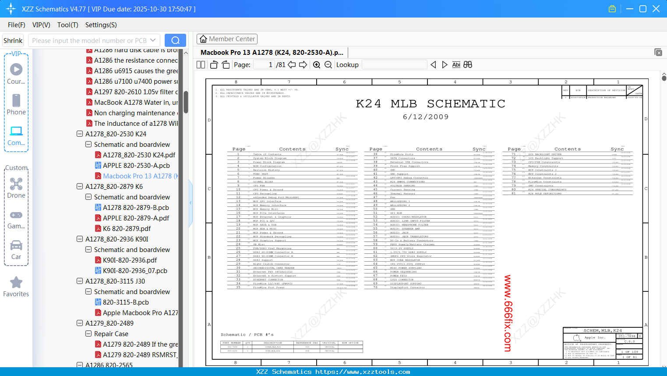Click the Lookup text field
The height and width of the screenshot is (376, 667).
point(395,65)
